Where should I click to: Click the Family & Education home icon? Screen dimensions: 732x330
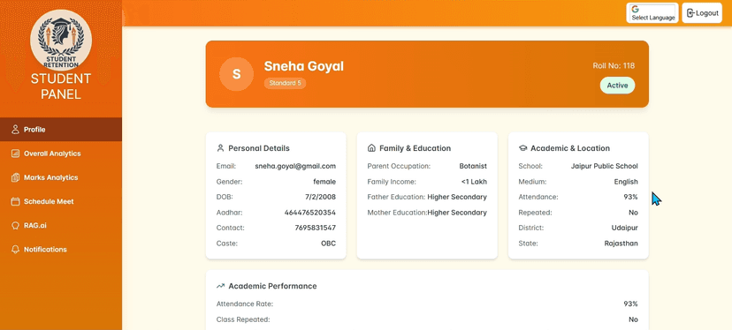click(x=371, y=148)
